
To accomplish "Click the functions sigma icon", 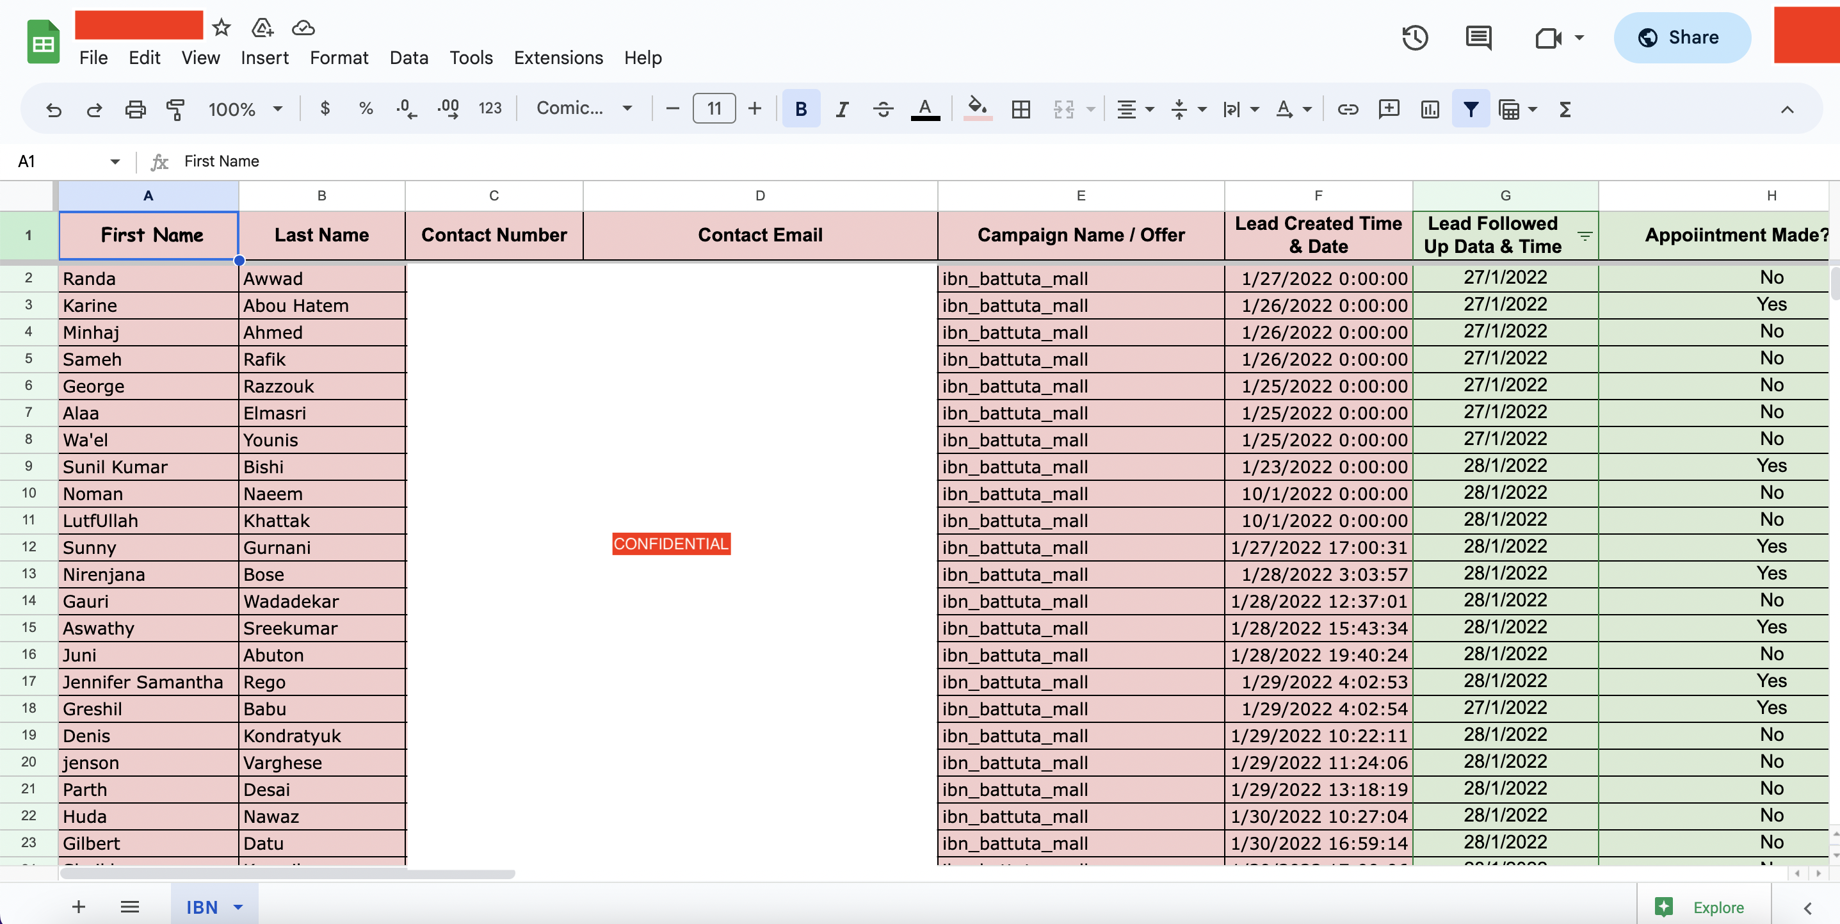I will tap(1564, 109).
